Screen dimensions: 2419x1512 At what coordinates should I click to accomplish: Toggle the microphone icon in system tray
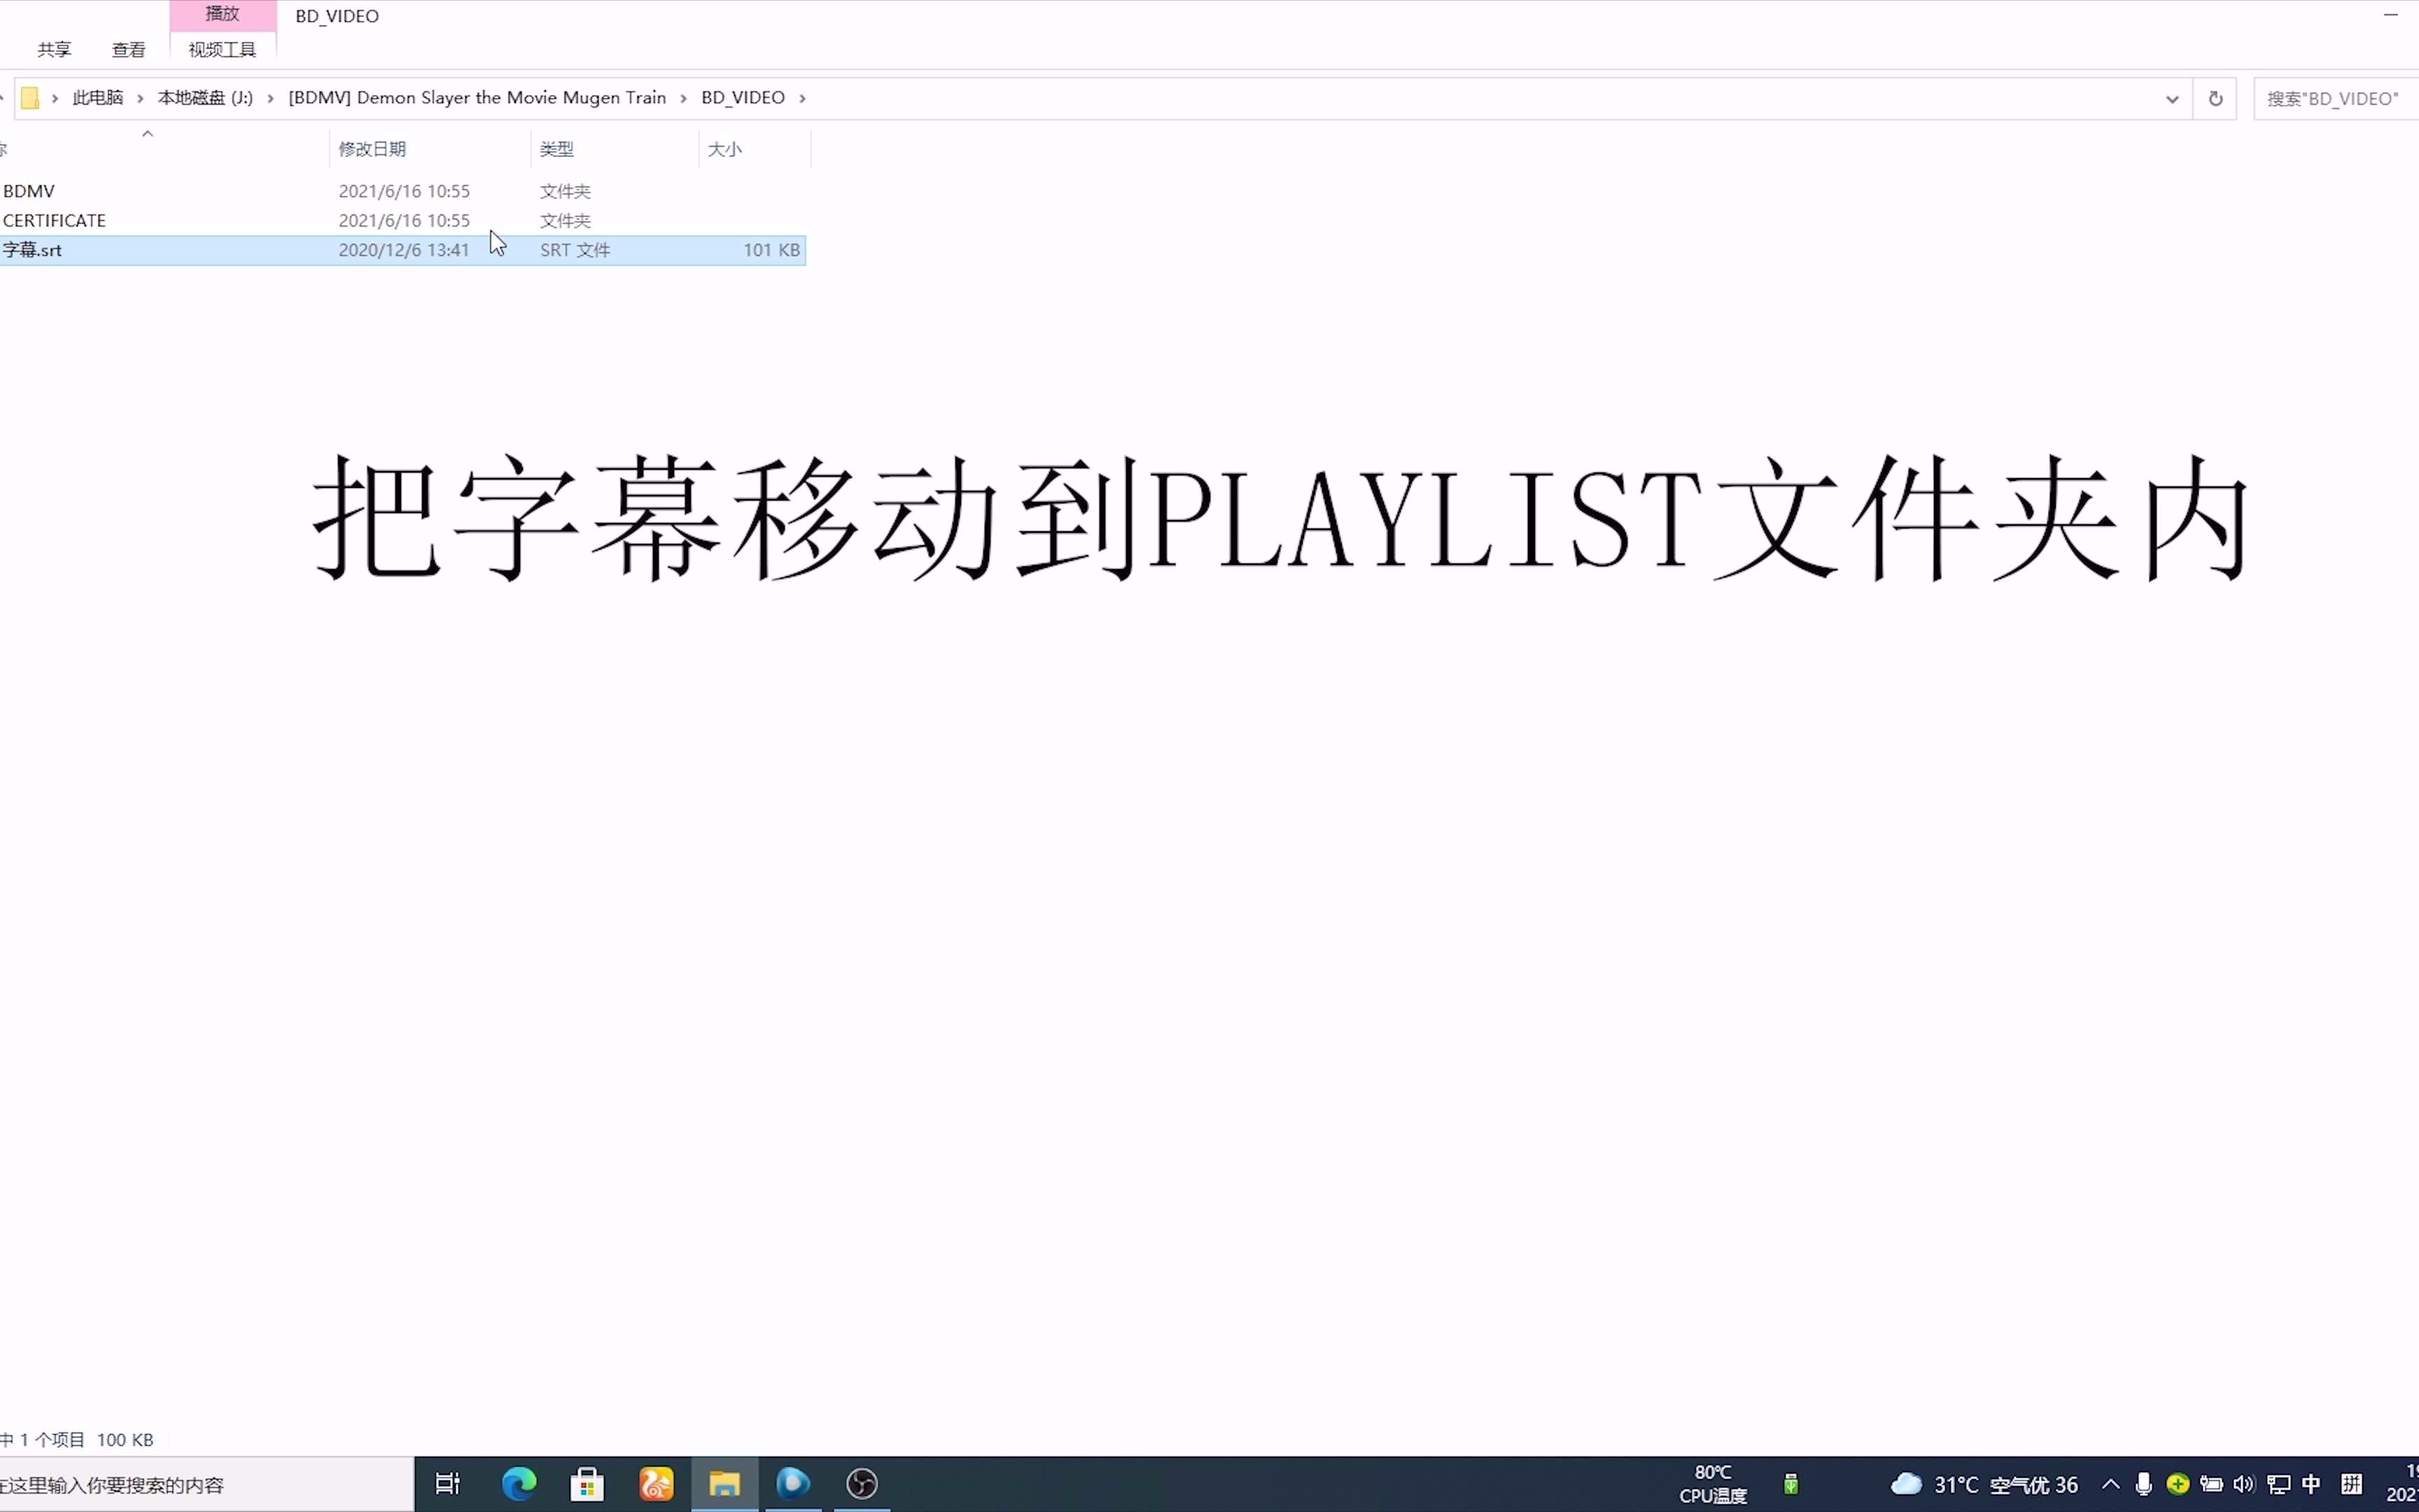tap(2144, 1485)
